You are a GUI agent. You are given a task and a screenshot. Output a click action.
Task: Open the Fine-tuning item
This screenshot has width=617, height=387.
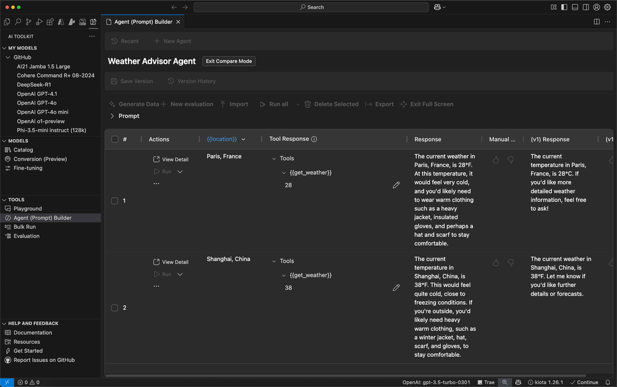point(28,168)
